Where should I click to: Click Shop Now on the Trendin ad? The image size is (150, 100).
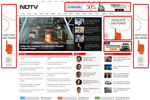point(119,10)
